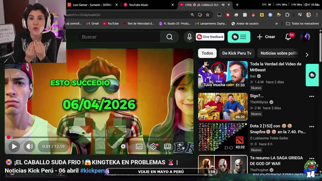The width and height of the screenshot is (322, 181).
Task: Toggle the autoplay switch in player
Action: click(x=123, y=146)
